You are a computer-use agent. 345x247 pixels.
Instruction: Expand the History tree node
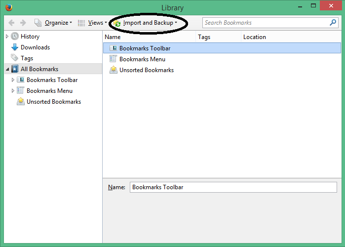(x=7, y=37)
